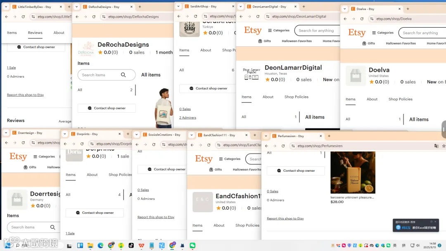Click Report this shop link in LittleTimberByDeo
This screenshot has height=251, width=446.
pos(25,95)
